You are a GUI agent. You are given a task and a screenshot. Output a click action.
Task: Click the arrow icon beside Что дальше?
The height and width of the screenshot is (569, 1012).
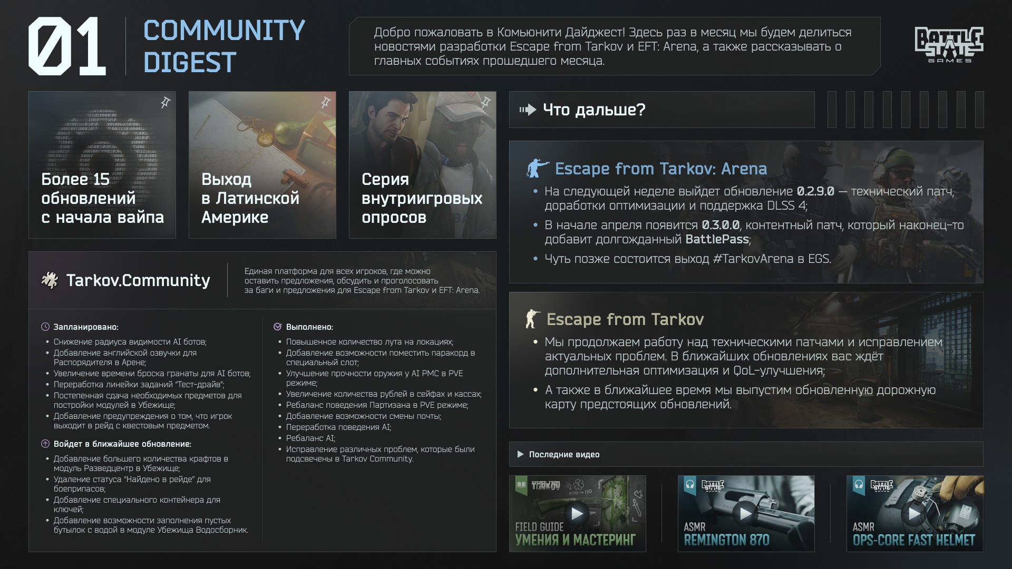[x=528, y=110]
